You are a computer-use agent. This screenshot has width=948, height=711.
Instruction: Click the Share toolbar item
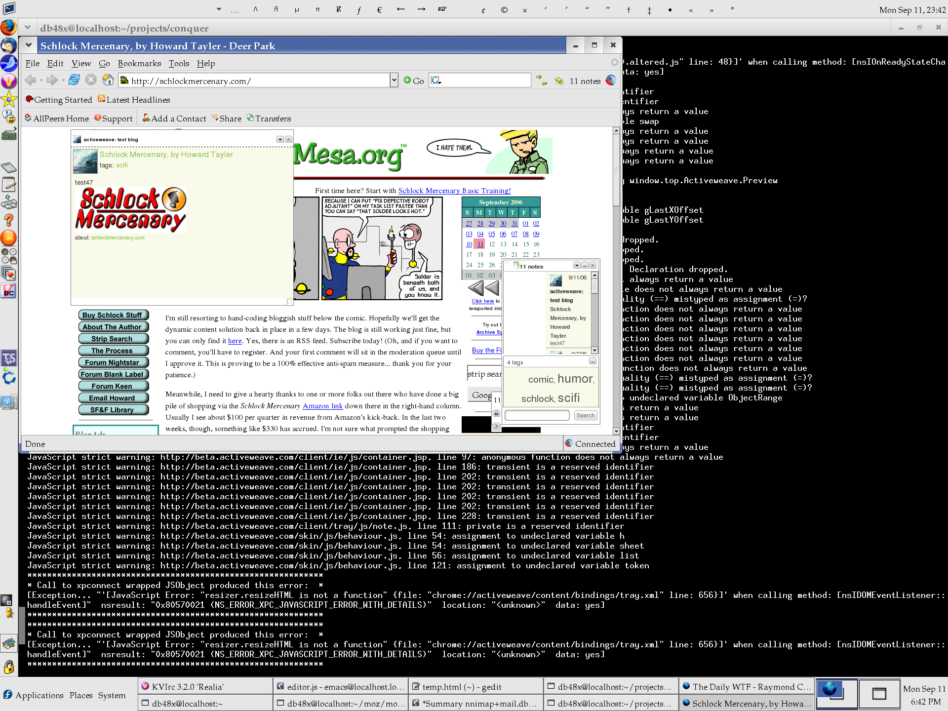(227, 118)
